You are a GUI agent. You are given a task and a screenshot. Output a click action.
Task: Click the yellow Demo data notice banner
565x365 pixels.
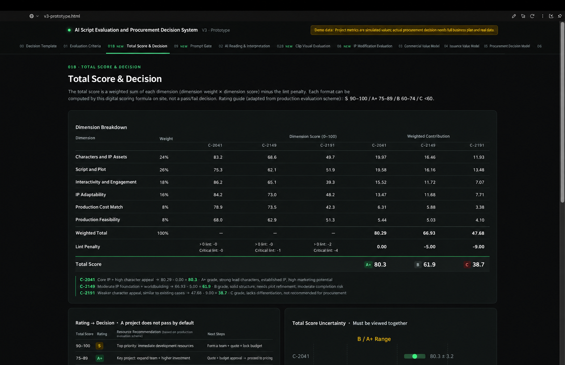(404, 30)
